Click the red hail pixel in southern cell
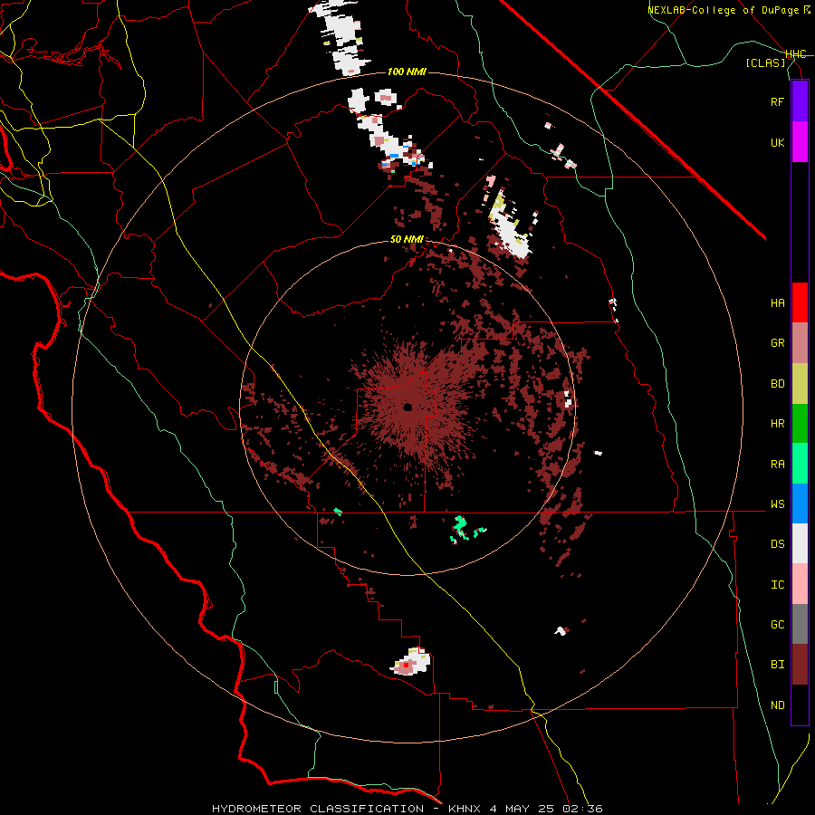Viewport: 815px width, 815px height. click(406, 665)
